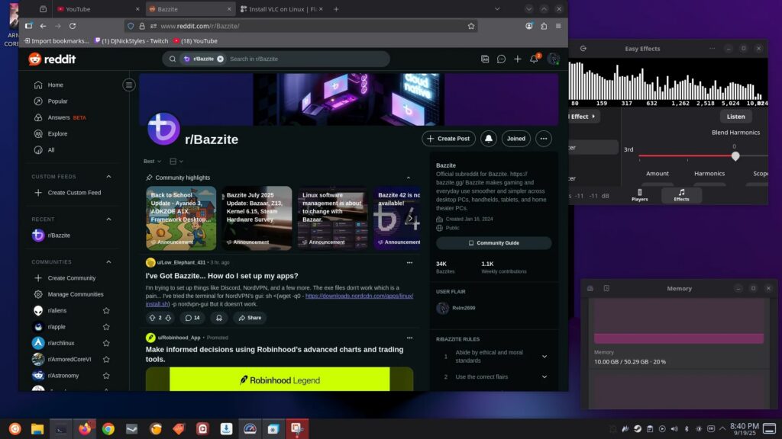Collapse the Communities section
This screenshot has height=439, width=782.
[108, 262]
